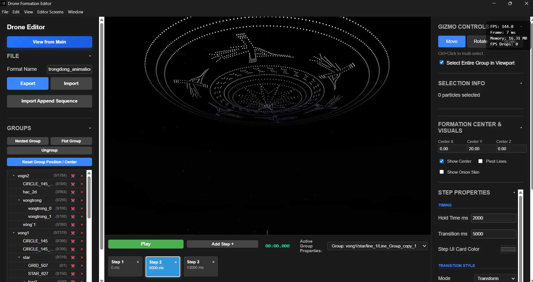The height and width of the screenshot is (282, 533).
Task: Click the scissors icon for CIRCLE_145 row
Action: pos(73,241)
